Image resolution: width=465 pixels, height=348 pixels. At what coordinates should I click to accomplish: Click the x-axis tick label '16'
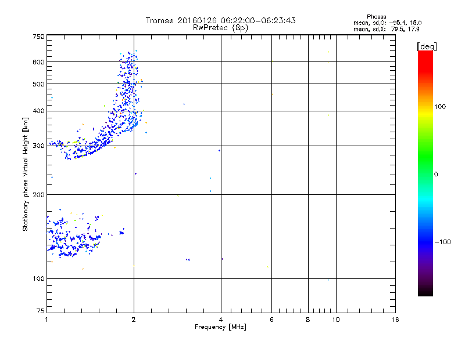(395, 320)
